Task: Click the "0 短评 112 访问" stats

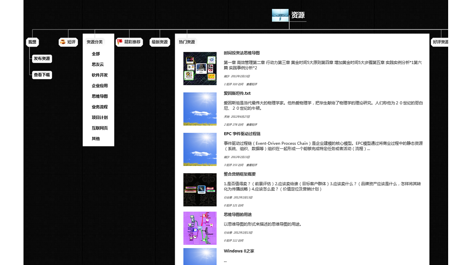Action: (234, 241)
